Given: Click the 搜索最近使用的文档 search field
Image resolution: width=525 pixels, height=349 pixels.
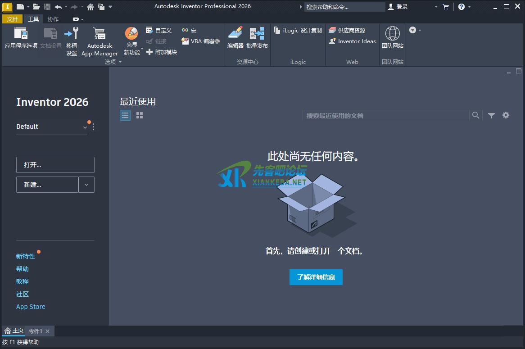Looking at the screenshot, I should coord(385,116).
